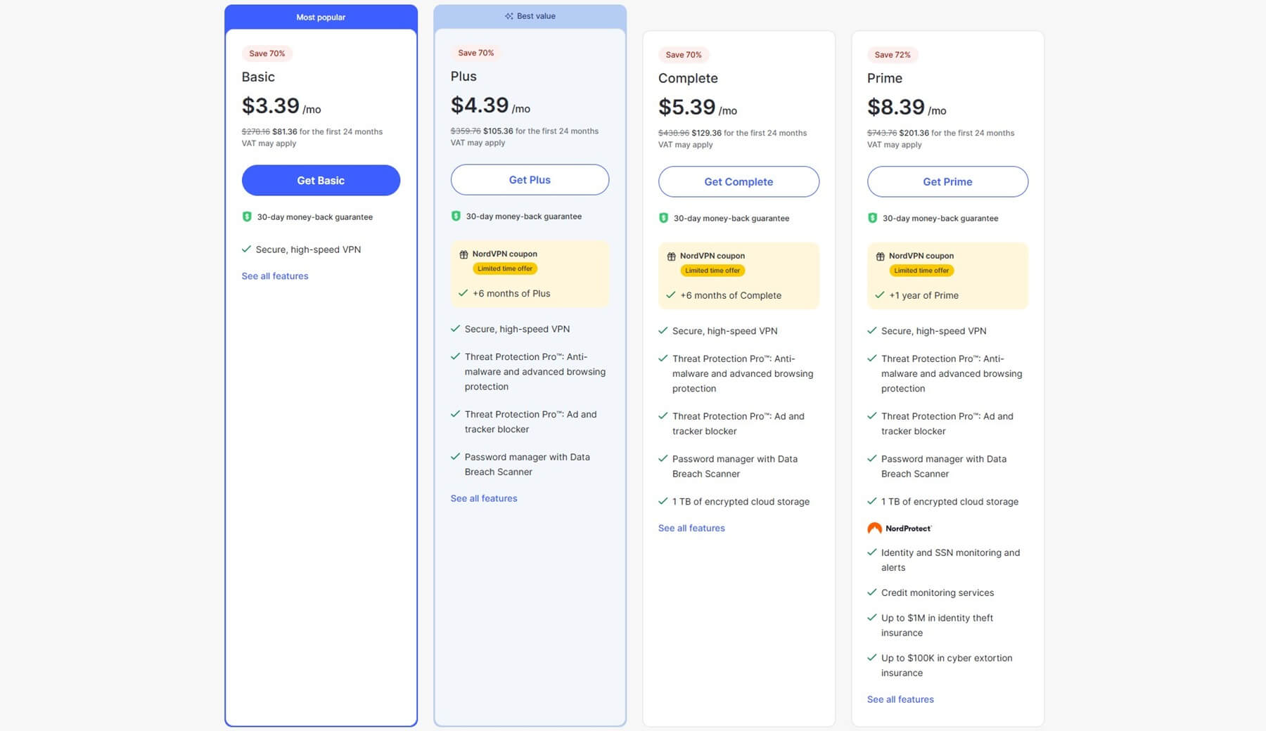This screenshot has width=1266, height=731.
Task: Click the $81.36 for the first 24 months text
Action: pos(328,131)
